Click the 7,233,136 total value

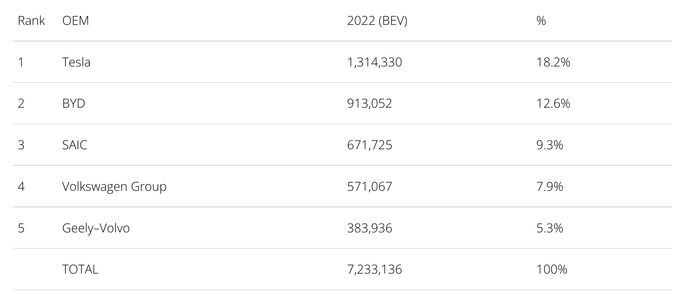[x=374, y=269]
